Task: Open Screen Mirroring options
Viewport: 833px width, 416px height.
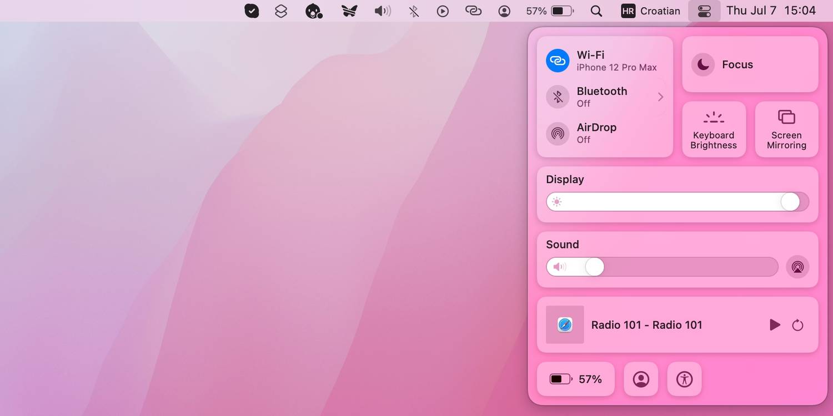Action: point(786,129)
